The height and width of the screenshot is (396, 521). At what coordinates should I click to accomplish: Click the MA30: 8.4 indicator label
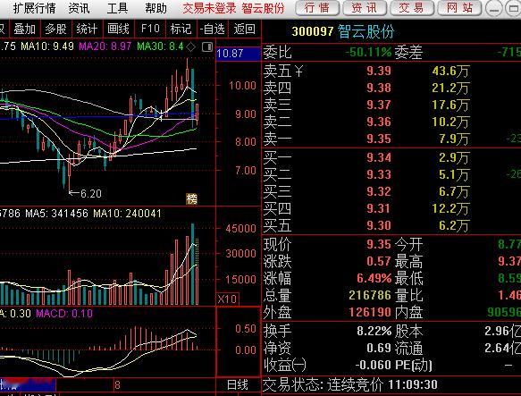[x=160, y=46]
